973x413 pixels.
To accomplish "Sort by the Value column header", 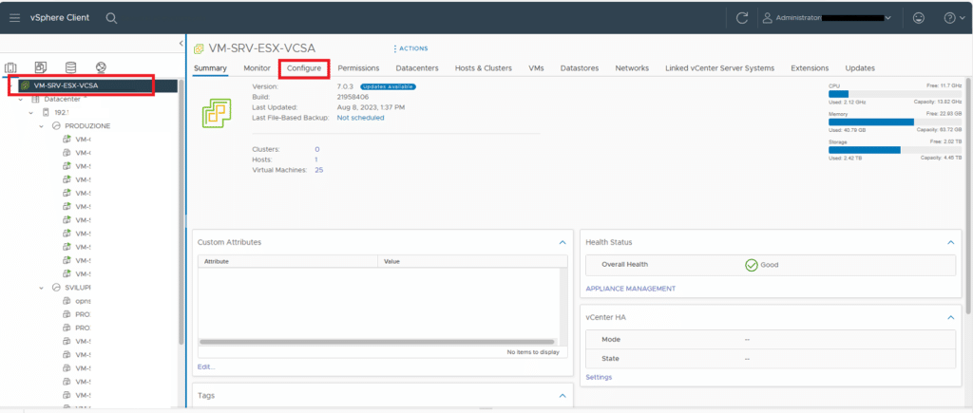I will point(472,262).
